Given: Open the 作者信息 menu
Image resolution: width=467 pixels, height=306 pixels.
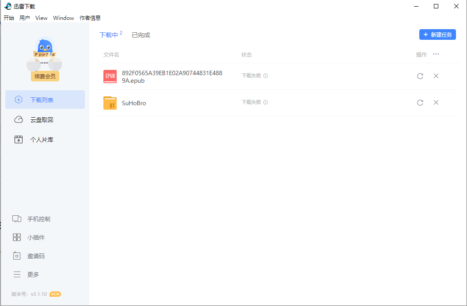Looking at the screenshot, I should pos(90,18).
